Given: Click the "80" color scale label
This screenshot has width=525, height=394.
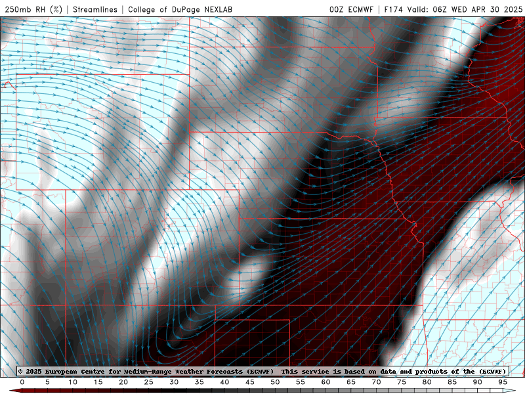Looking at the screenshot, I should (427, 382).
